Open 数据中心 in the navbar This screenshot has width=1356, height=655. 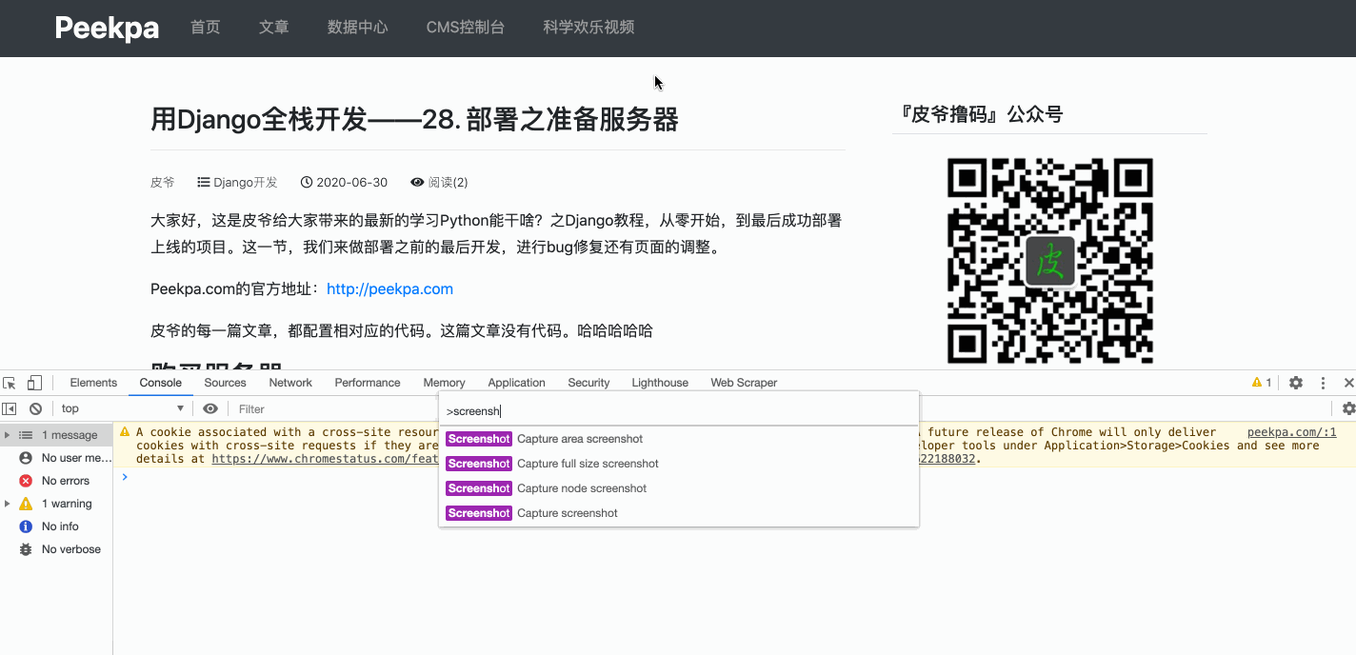(x=358, y=28)
